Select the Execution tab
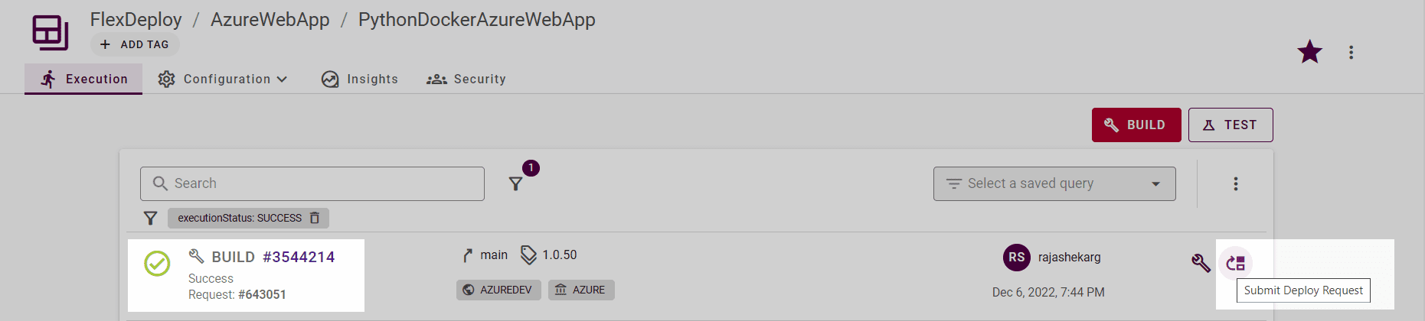Image resolution: width=1425 pixels, height=321 pixels. (x=83, y=79)
